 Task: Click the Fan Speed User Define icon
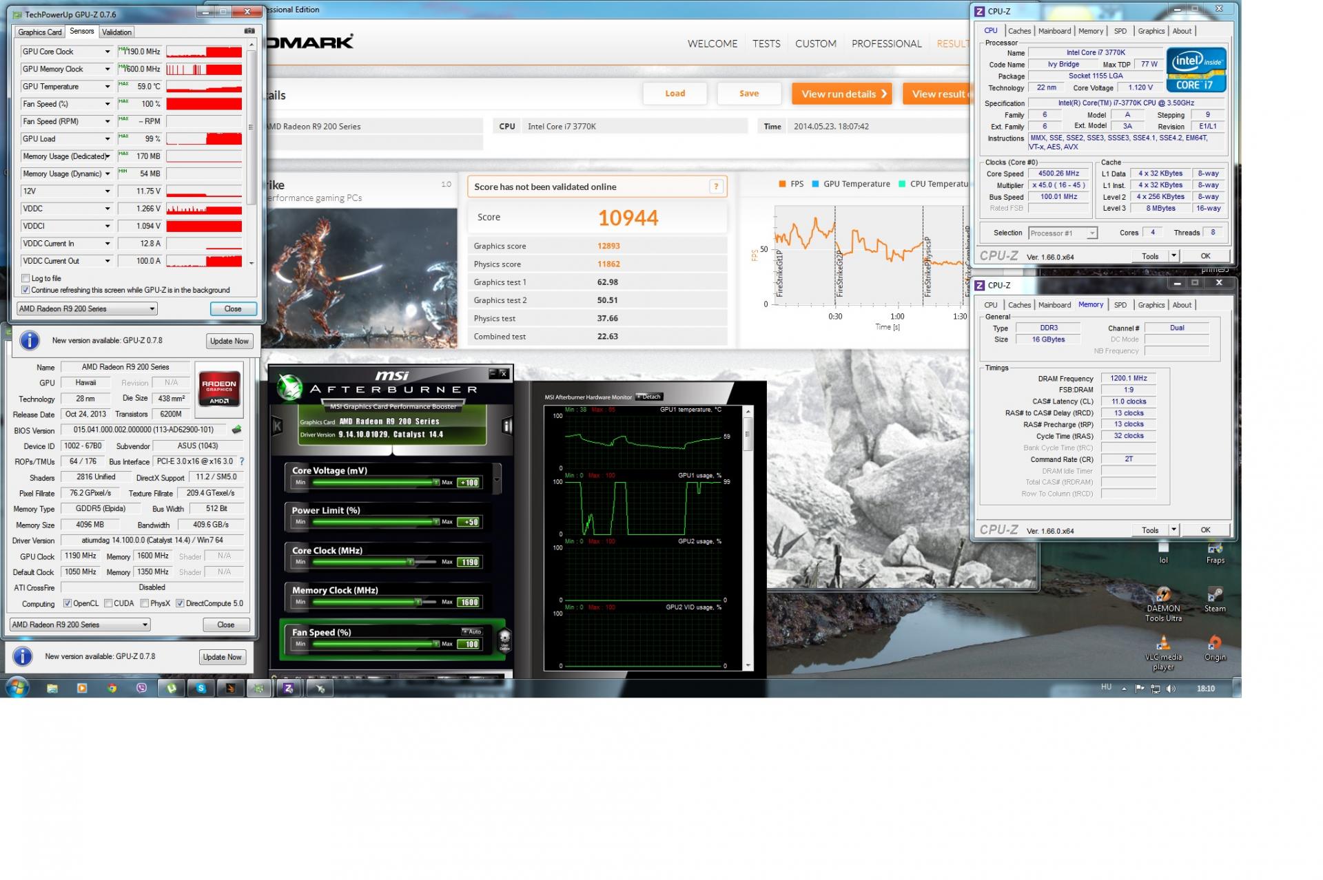point(504,639)
